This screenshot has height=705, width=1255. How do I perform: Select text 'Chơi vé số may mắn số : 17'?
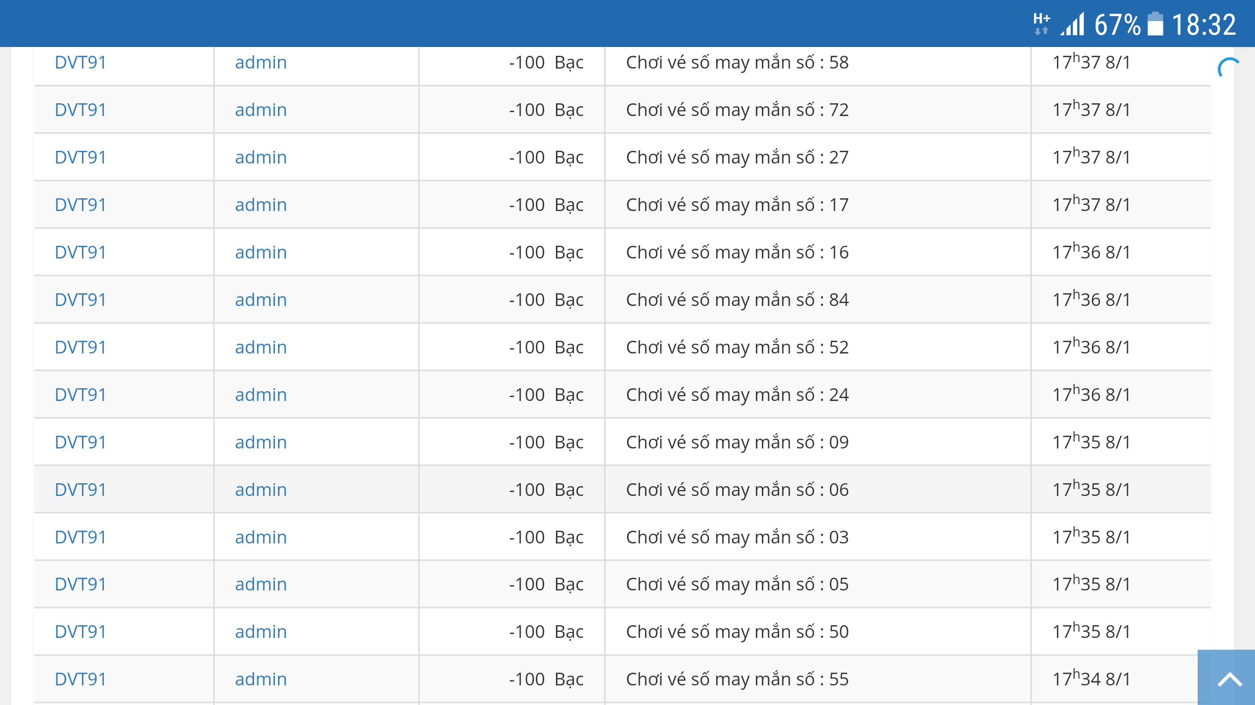737,205
